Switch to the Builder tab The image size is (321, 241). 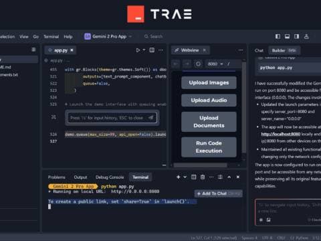[284, 50]
